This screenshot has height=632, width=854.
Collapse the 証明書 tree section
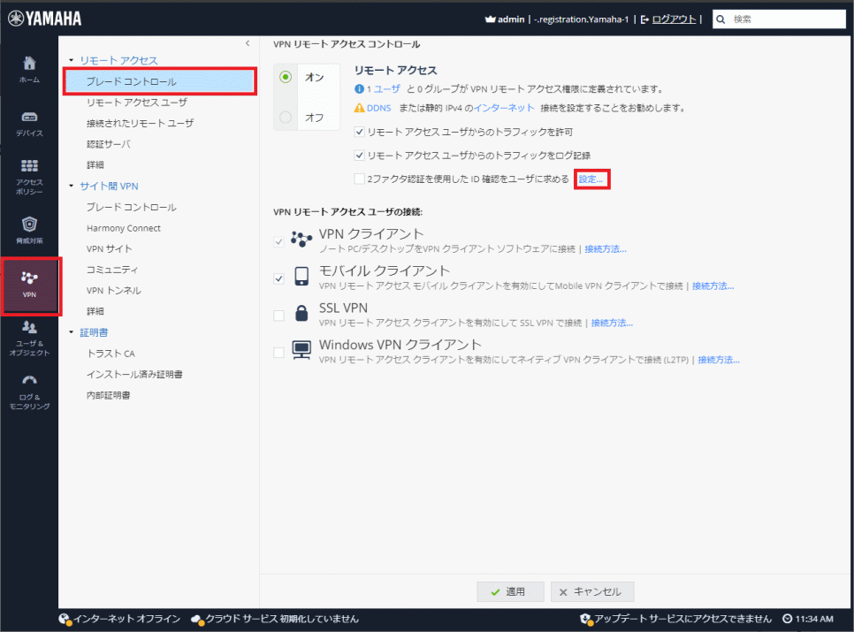coord(72,332)
